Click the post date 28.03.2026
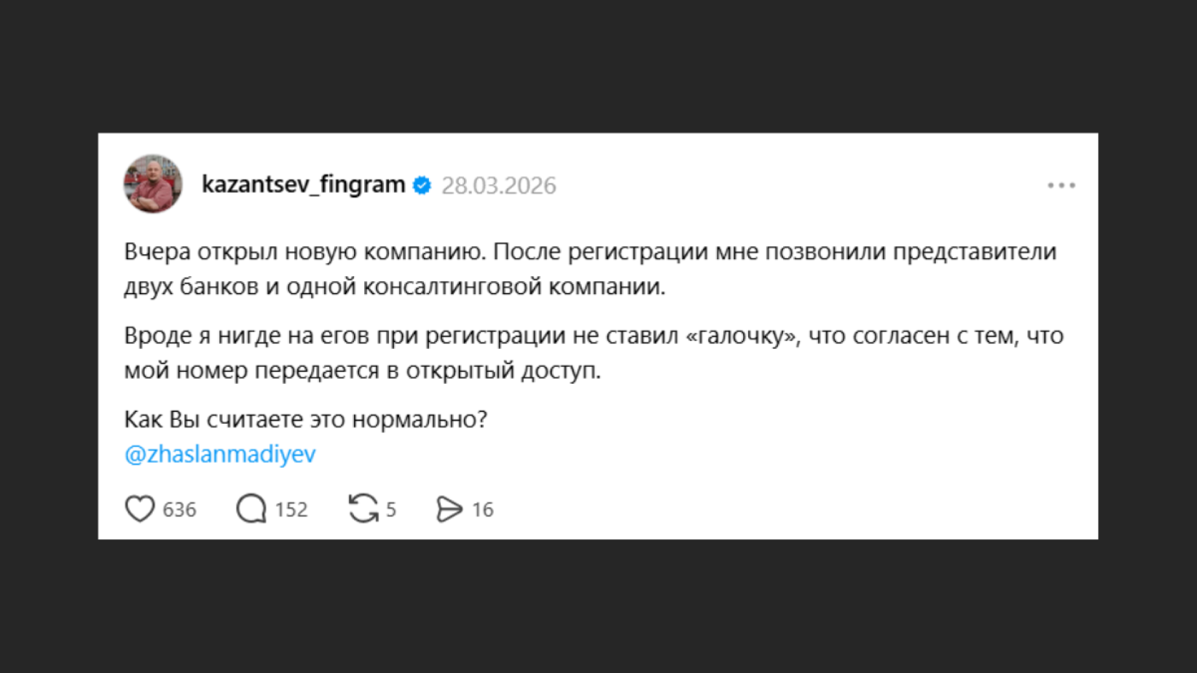This screenshot has height=673, width=1197. (x=499, y=186)
